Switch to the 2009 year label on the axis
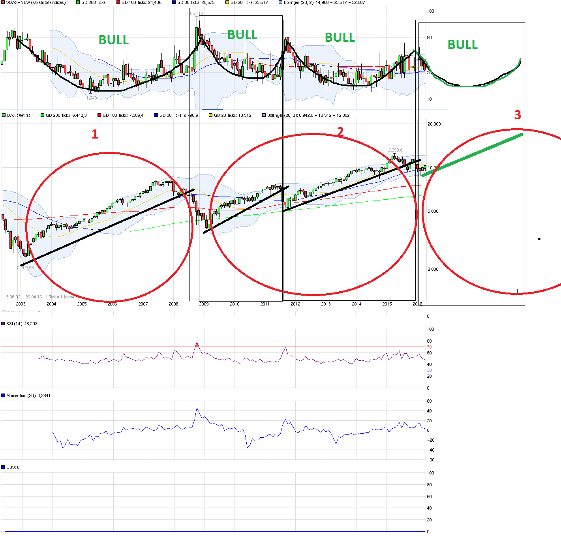Screen dimensions: 561x536 (205, 304)
